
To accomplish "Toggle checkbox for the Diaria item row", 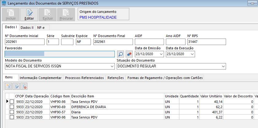I will coord(12,112).
